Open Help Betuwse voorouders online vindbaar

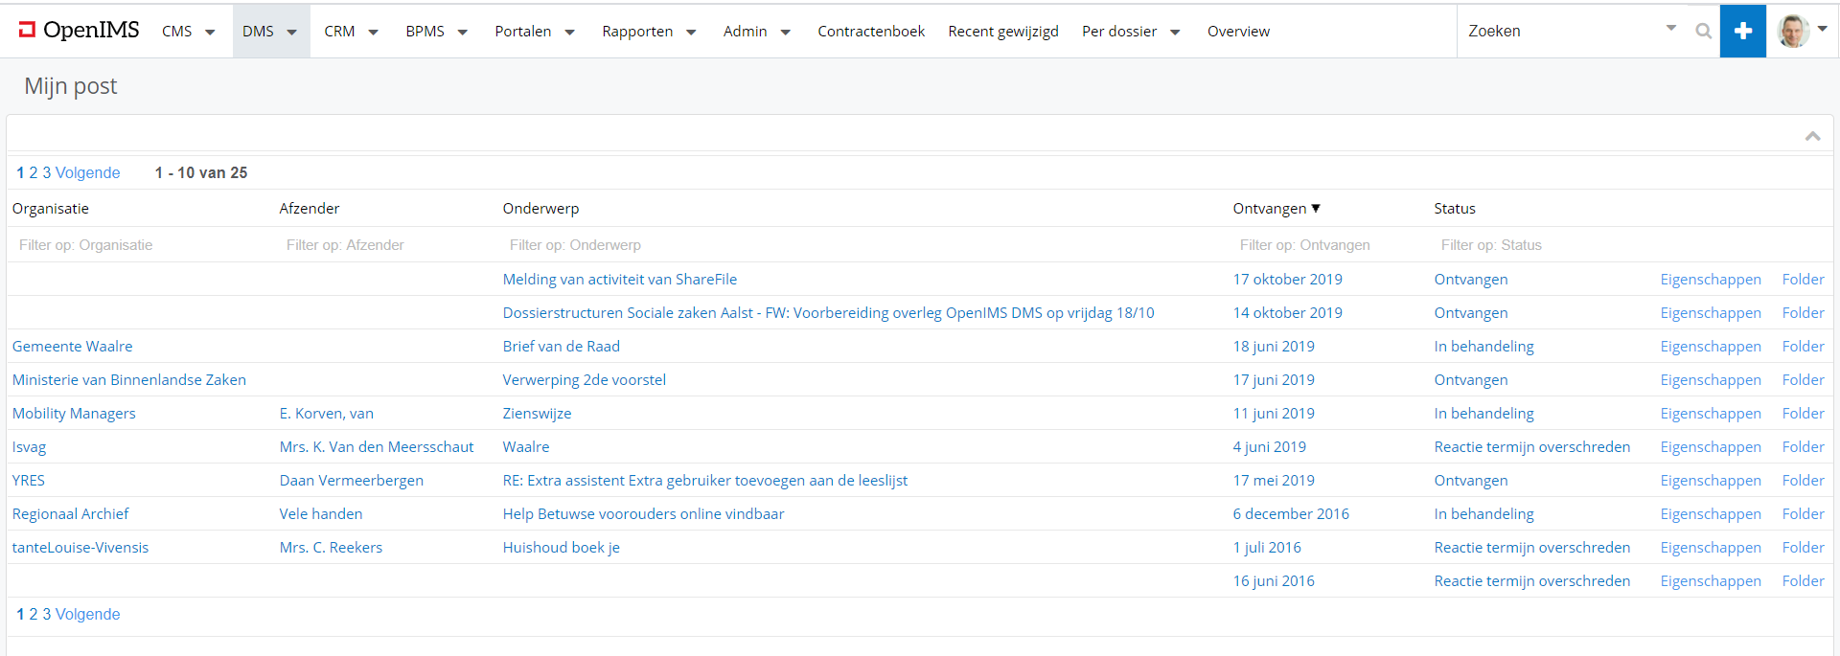[643, 514]
